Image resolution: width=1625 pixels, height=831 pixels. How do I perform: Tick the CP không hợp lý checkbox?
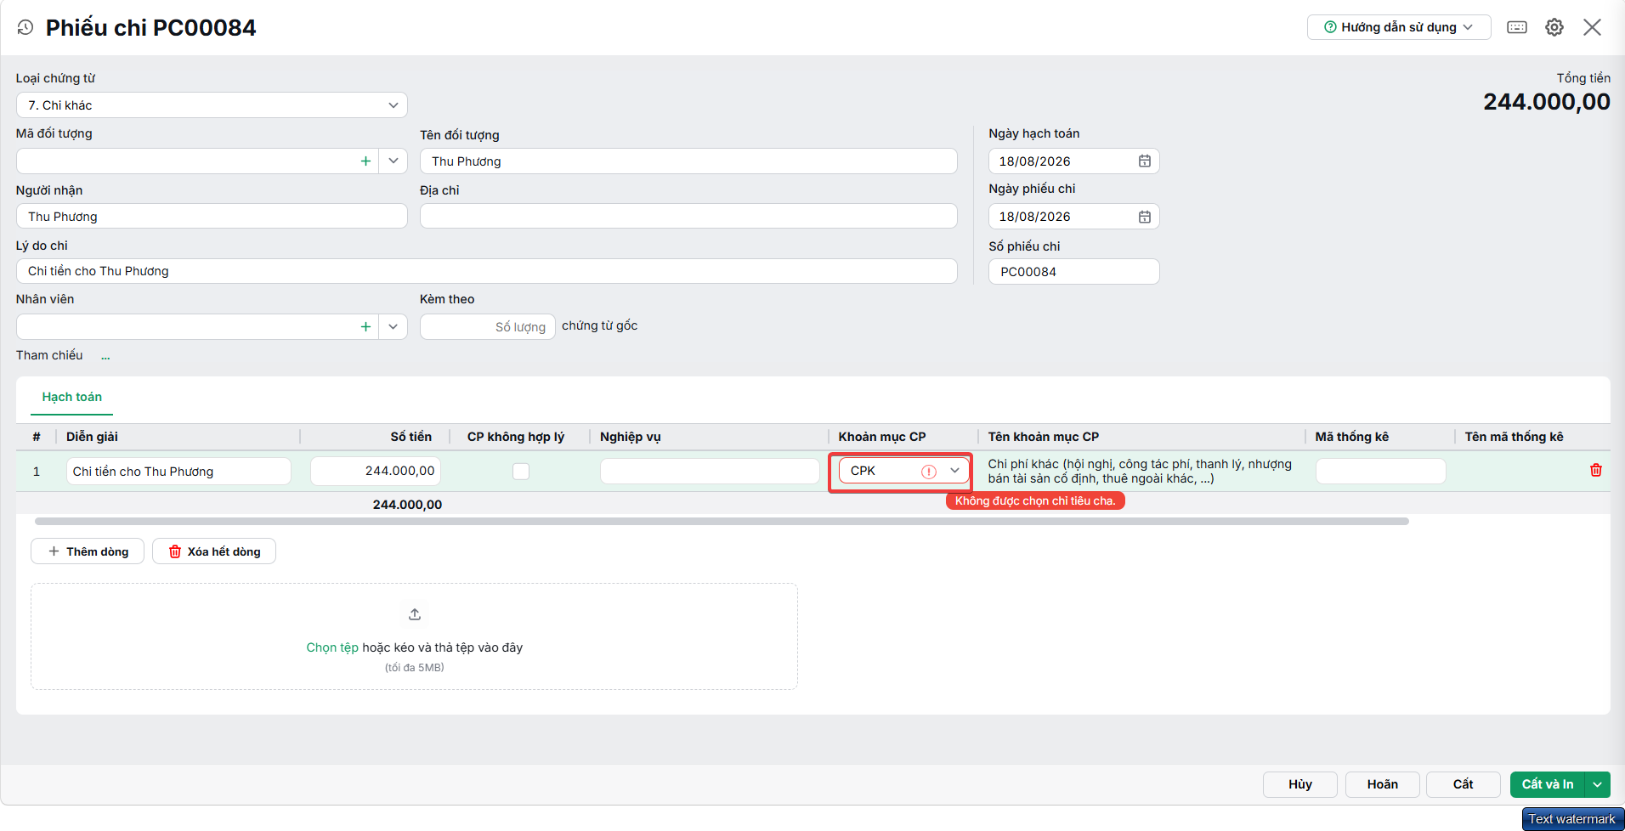(521, 471)
